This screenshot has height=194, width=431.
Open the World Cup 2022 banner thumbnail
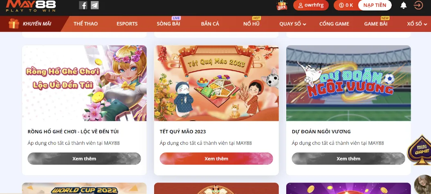click(x=84, y=189)
